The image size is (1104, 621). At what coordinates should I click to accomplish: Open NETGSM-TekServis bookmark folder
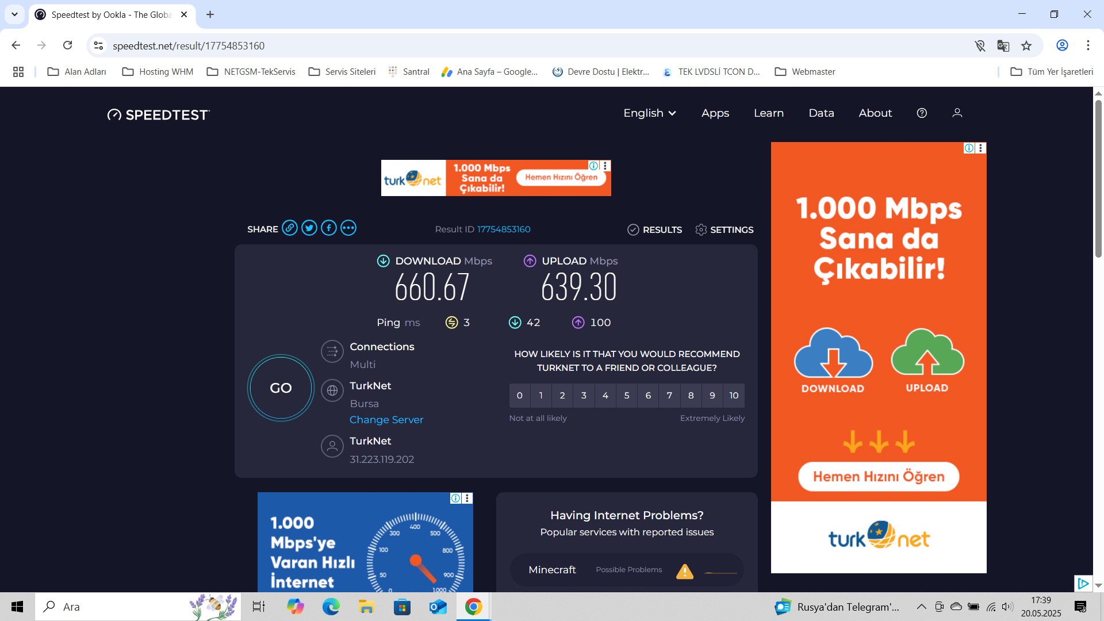[x=251, y=72]
